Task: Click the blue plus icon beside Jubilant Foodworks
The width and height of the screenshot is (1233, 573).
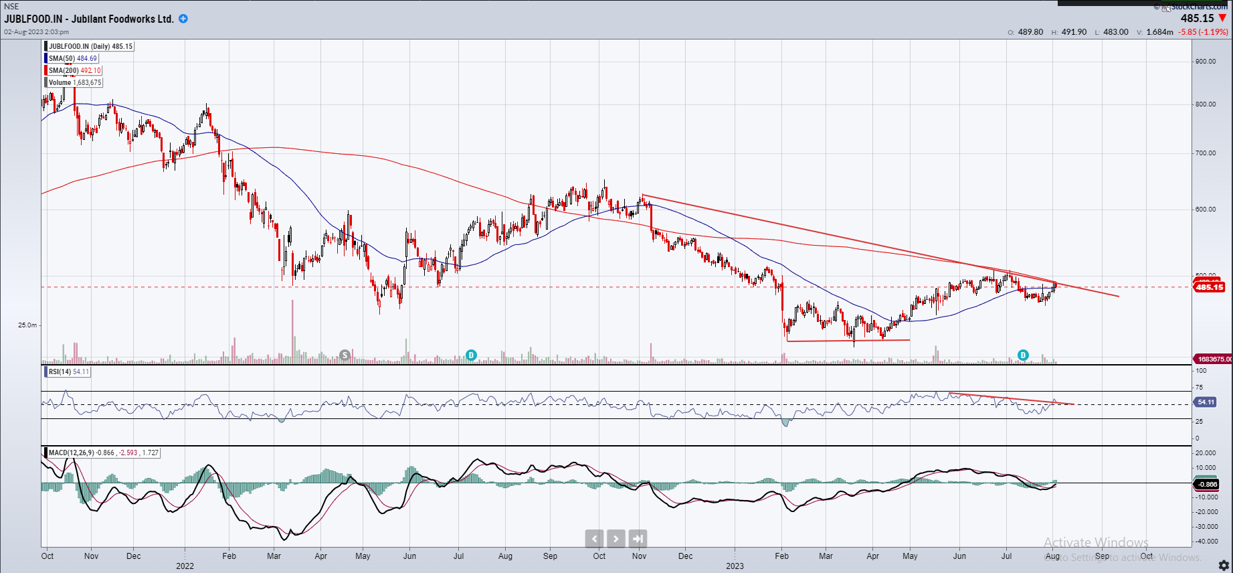Action: 183,19
